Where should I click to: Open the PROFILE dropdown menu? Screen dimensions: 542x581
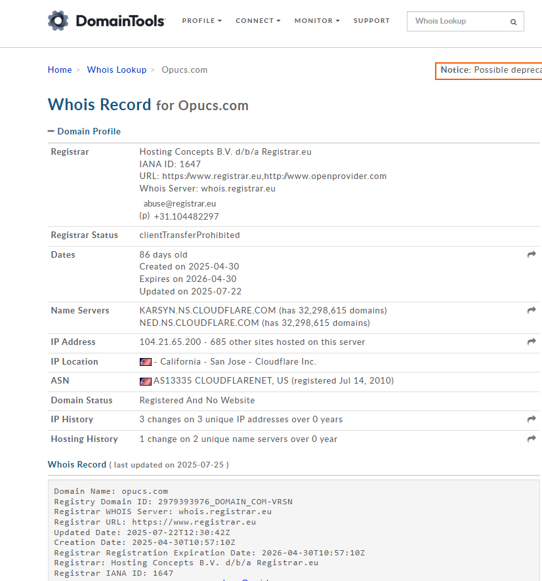pos(201,21)
